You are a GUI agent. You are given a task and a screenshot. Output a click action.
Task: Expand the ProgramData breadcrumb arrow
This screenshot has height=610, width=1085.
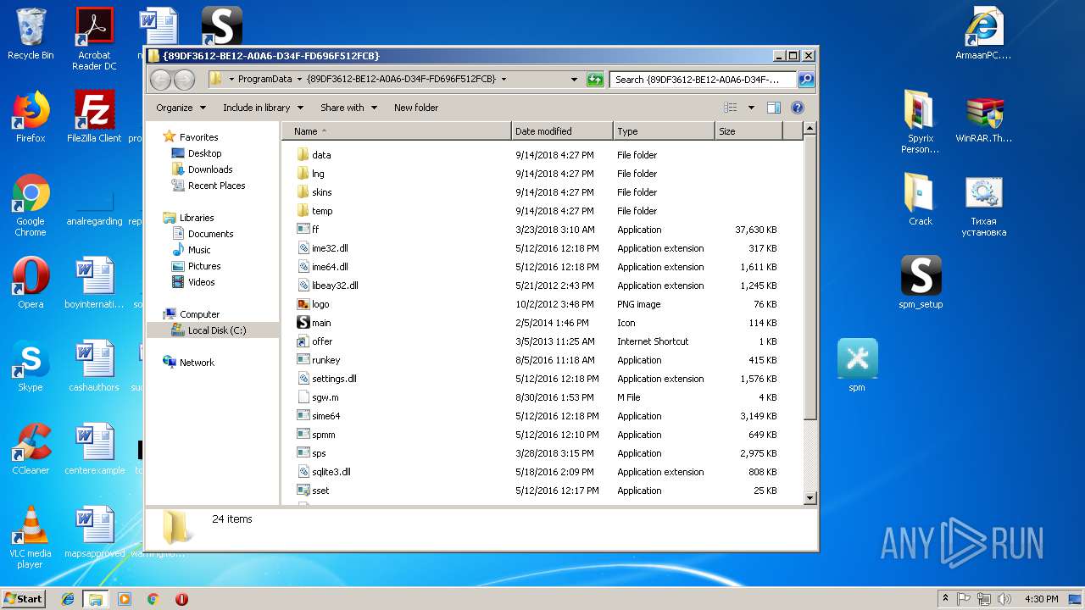[299, 80]
